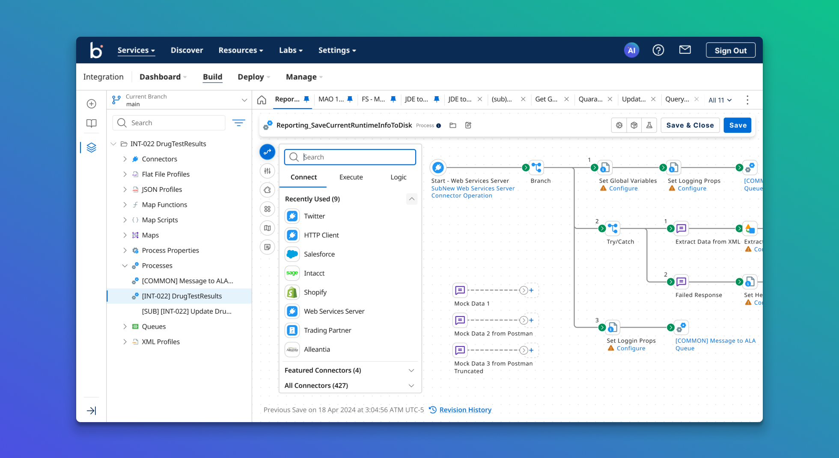Viewport: 839px width, 458px height.
Task: Expand the Map Functions folder
Action: click(125, 205)
